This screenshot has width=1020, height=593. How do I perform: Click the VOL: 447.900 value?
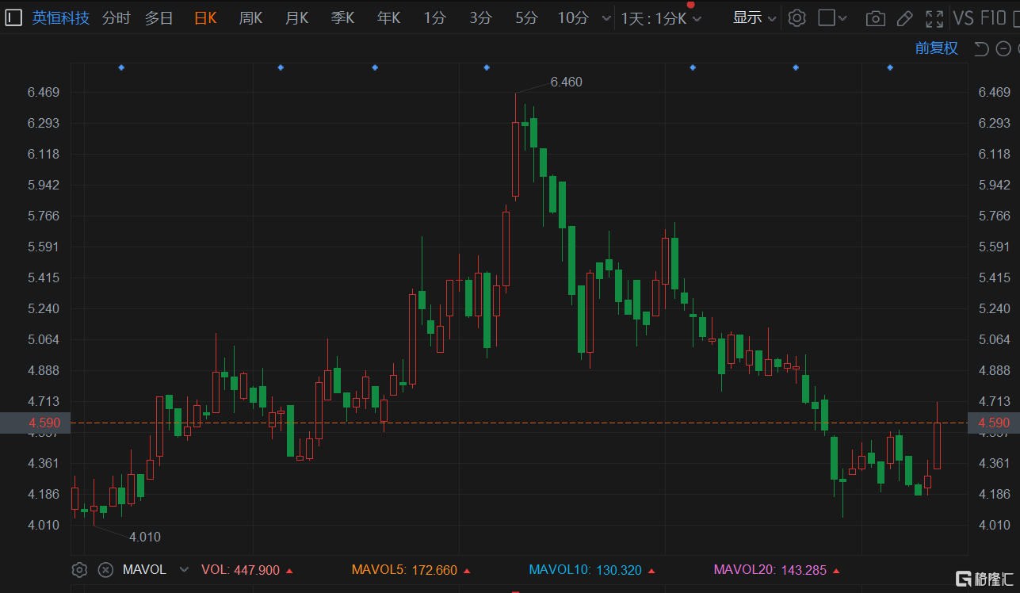241,570
